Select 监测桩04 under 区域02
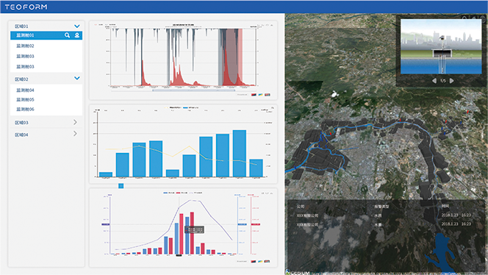 tap(25, 90)
